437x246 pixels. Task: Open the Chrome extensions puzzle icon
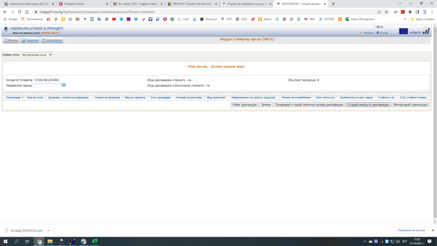coord(409,11)
